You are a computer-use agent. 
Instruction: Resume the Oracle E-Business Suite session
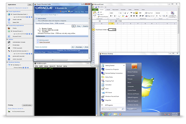[x=29, y=17]
